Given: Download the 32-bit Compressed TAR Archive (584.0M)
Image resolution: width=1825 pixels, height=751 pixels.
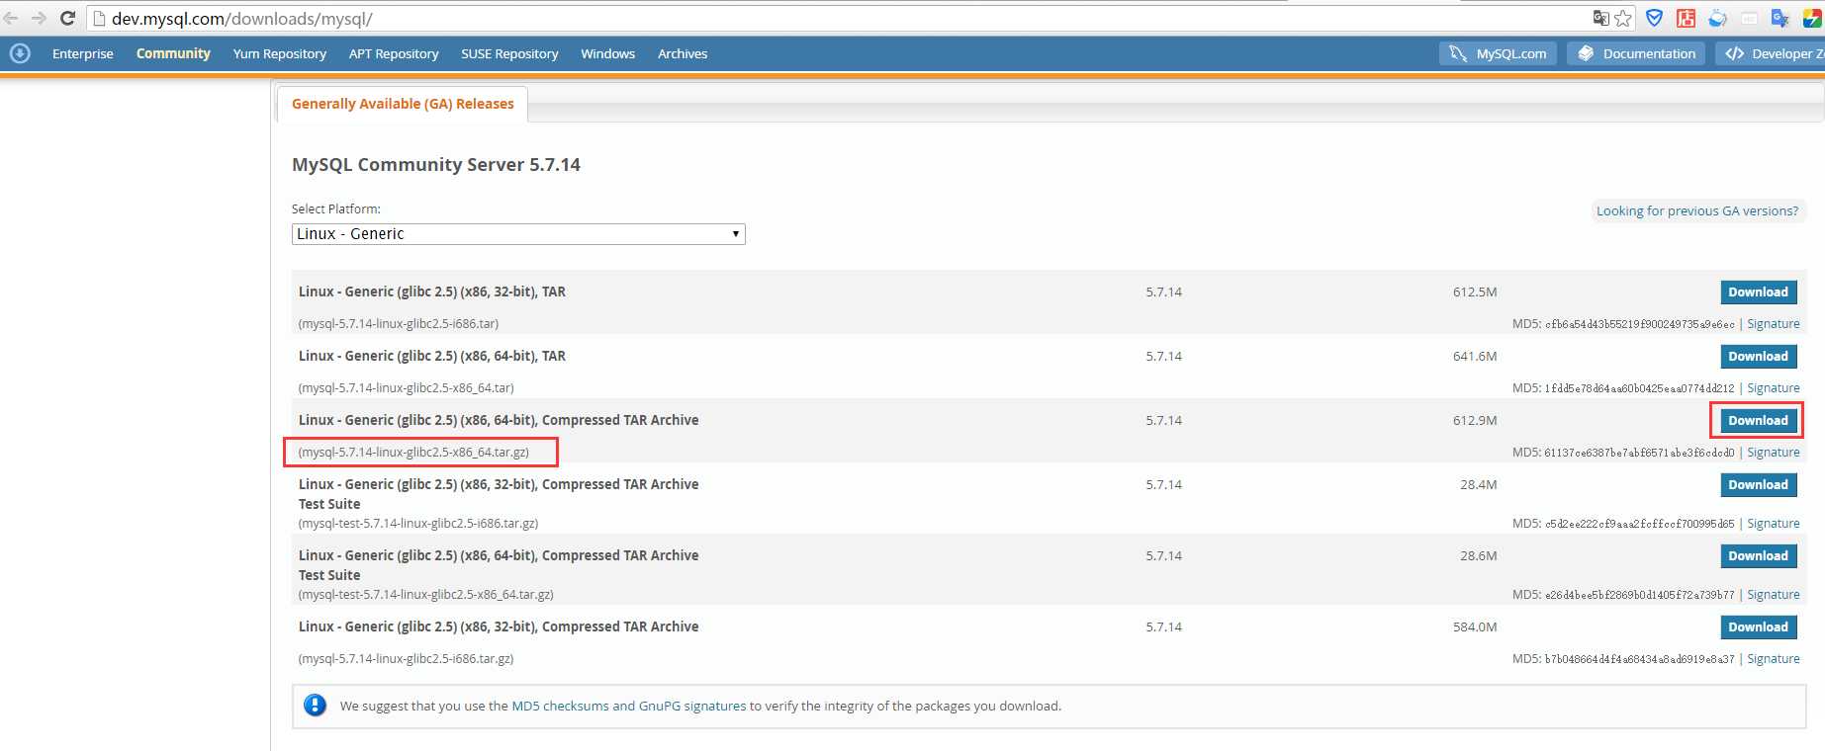Looking at the screenshot, I should 1758,626.
